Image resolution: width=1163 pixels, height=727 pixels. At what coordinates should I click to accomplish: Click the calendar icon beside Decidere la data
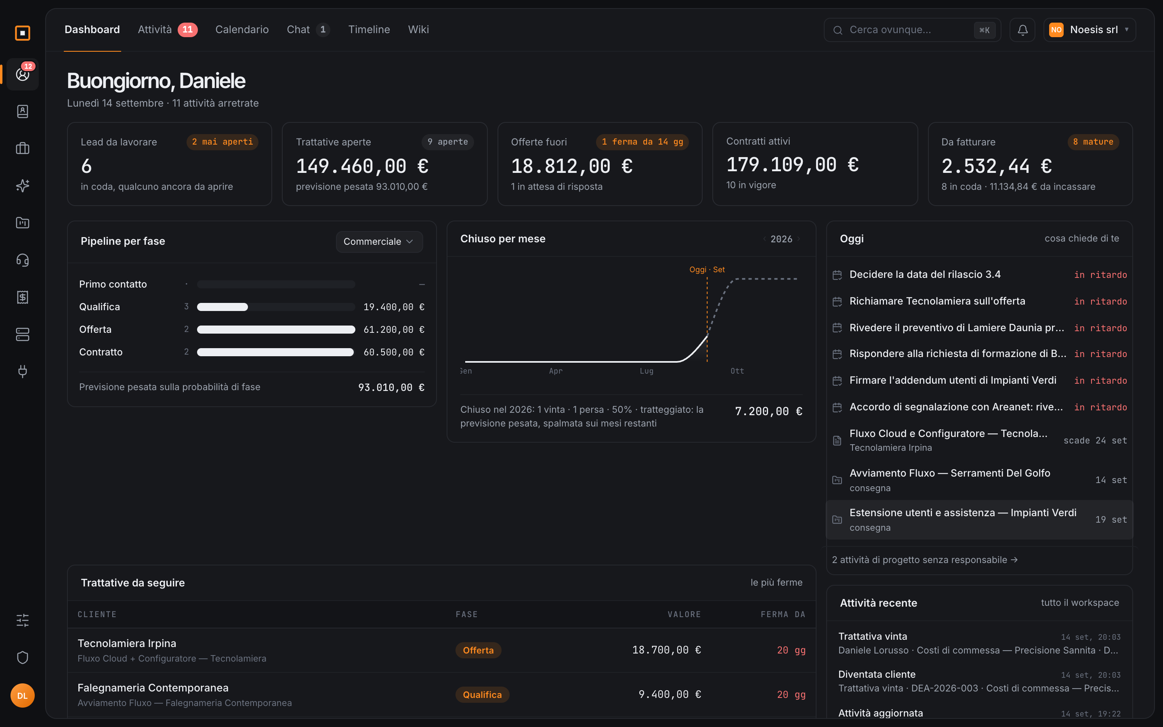pyautogui.click(x=837, y=275)
